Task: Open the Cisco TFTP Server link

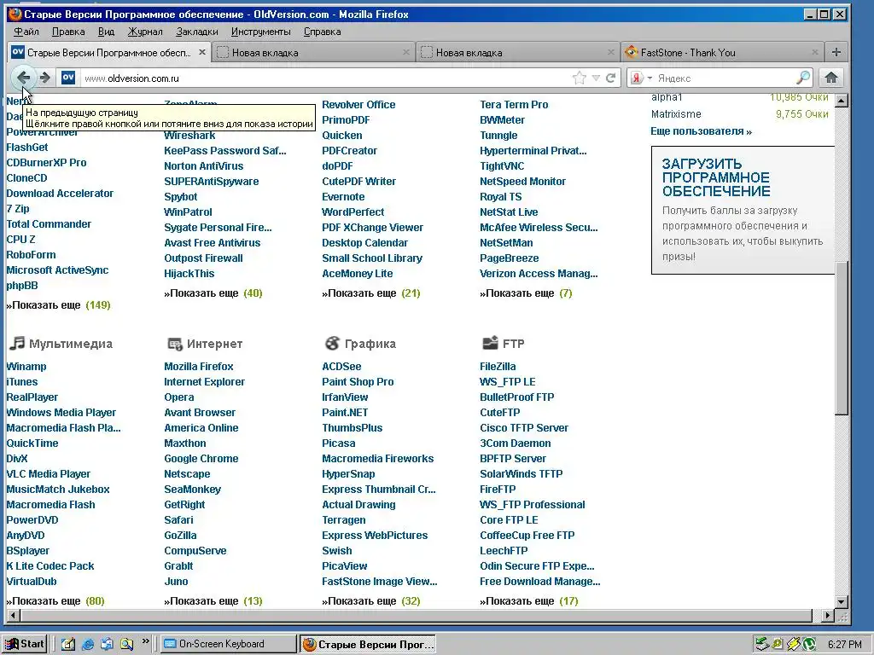Action: (524, 428)
